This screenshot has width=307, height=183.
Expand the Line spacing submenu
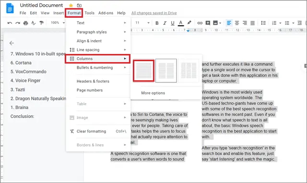pos(98,50)
